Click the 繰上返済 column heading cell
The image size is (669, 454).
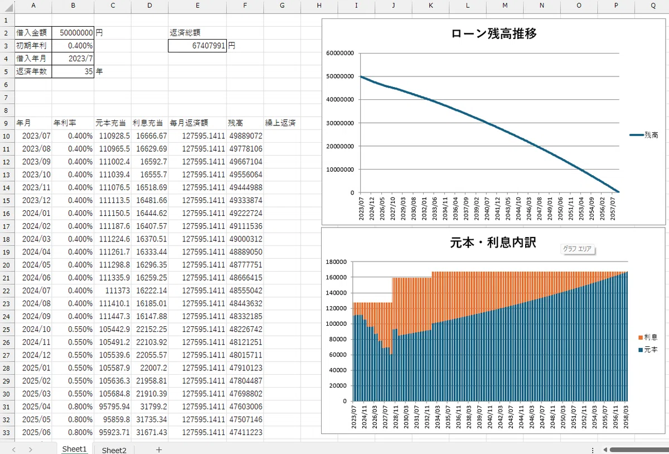pyautogui.click(x=282, y=123)
